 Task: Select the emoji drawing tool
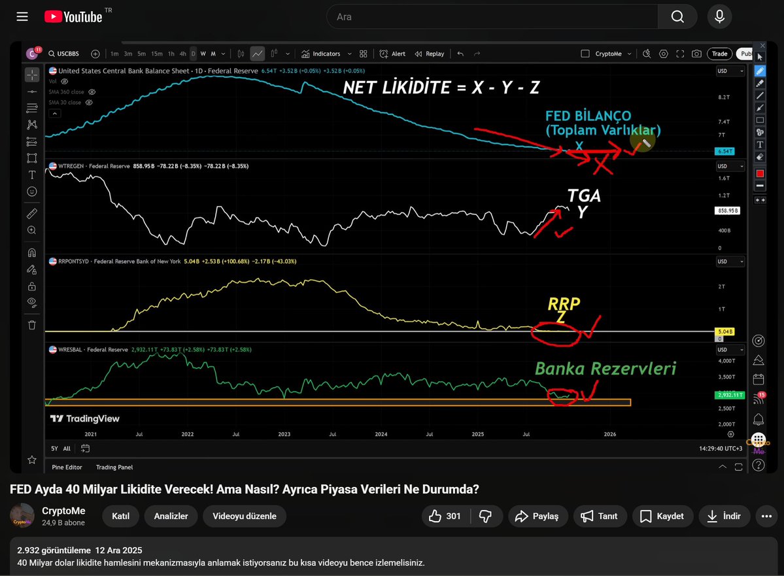click(31, 191)
